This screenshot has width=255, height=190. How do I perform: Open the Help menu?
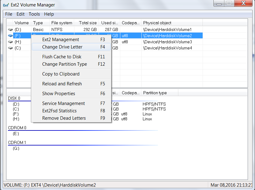point(49,14)
